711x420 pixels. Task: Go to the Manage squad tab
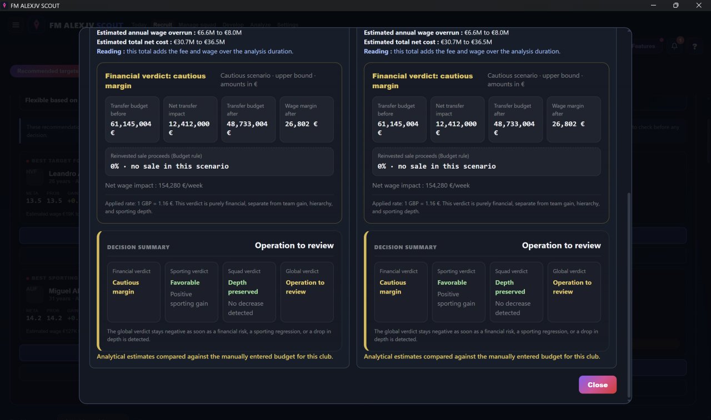point(197,25)
